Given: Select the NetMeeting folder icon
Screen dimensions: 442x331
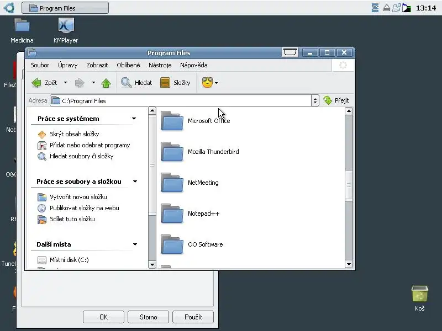Looking at the screenshot, I should pos(172,183).
